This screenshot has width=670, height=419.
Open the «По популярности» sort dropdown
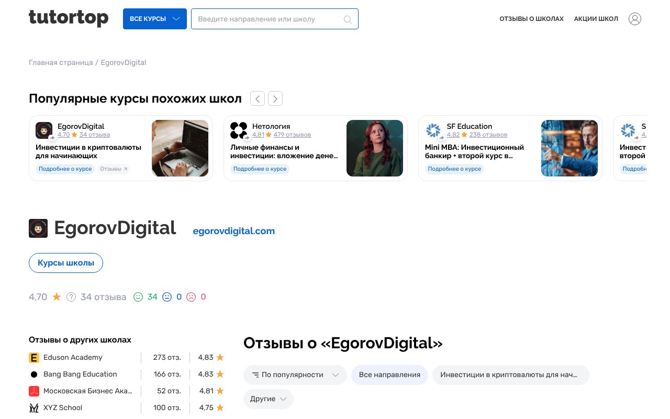pos(295,374)
